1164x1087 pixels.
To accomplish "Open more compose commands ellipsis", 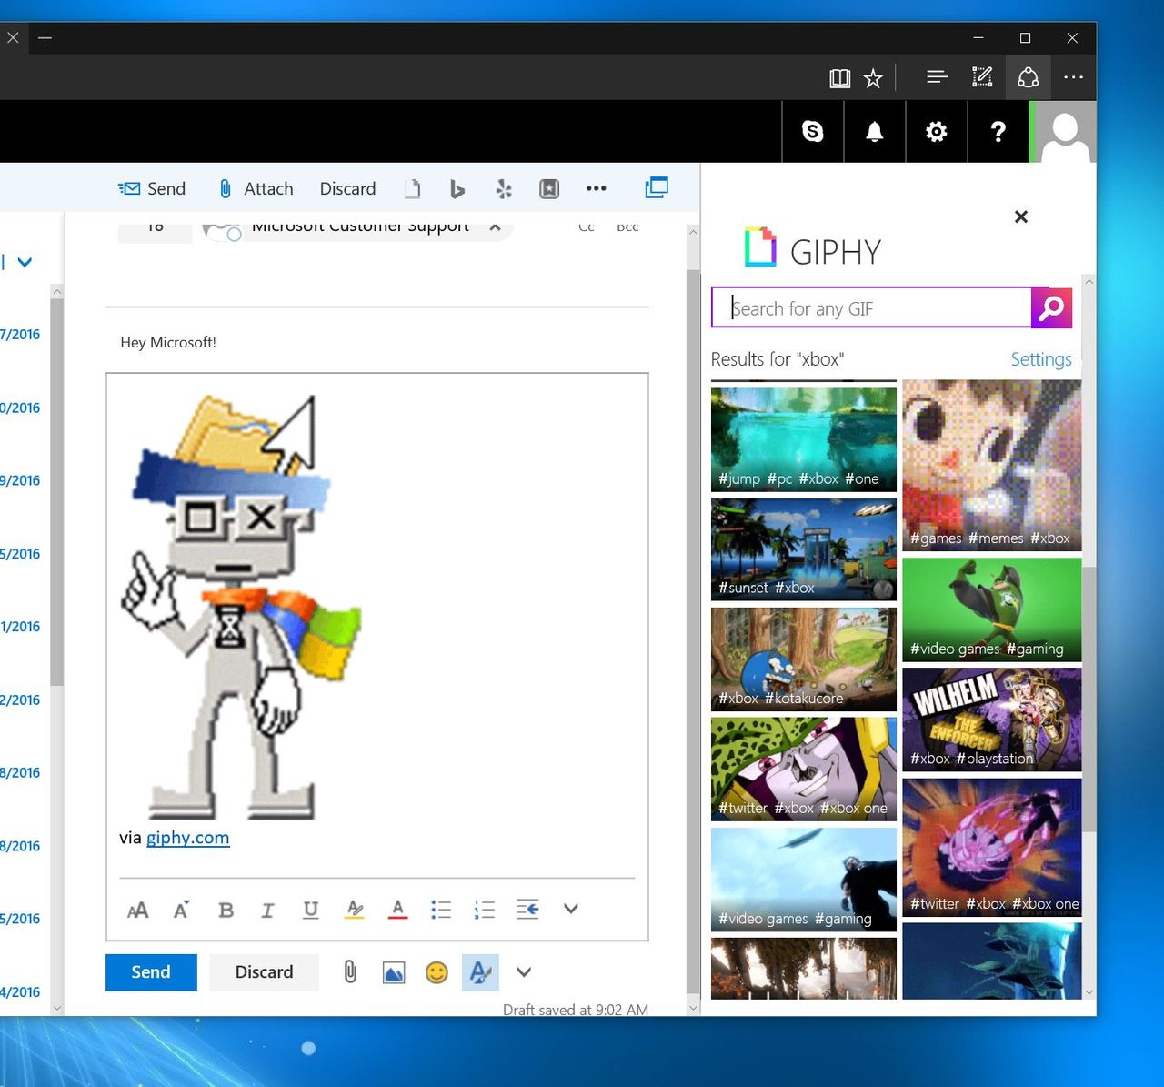I will pos(596,188).
